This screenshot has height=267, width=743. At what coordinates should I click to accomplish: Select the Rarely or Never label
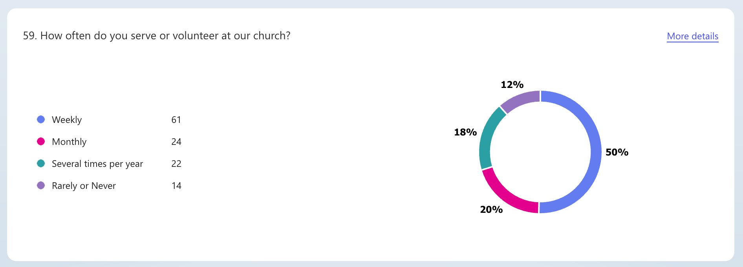point(84,186)
